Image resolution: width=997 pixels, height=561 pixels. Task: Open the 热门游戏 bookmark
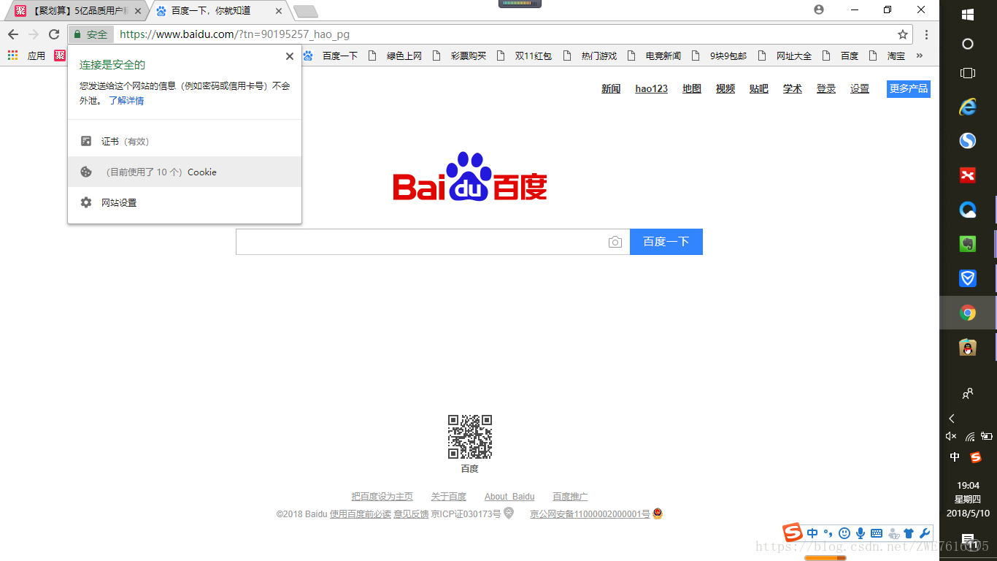[x=590, y=56]
